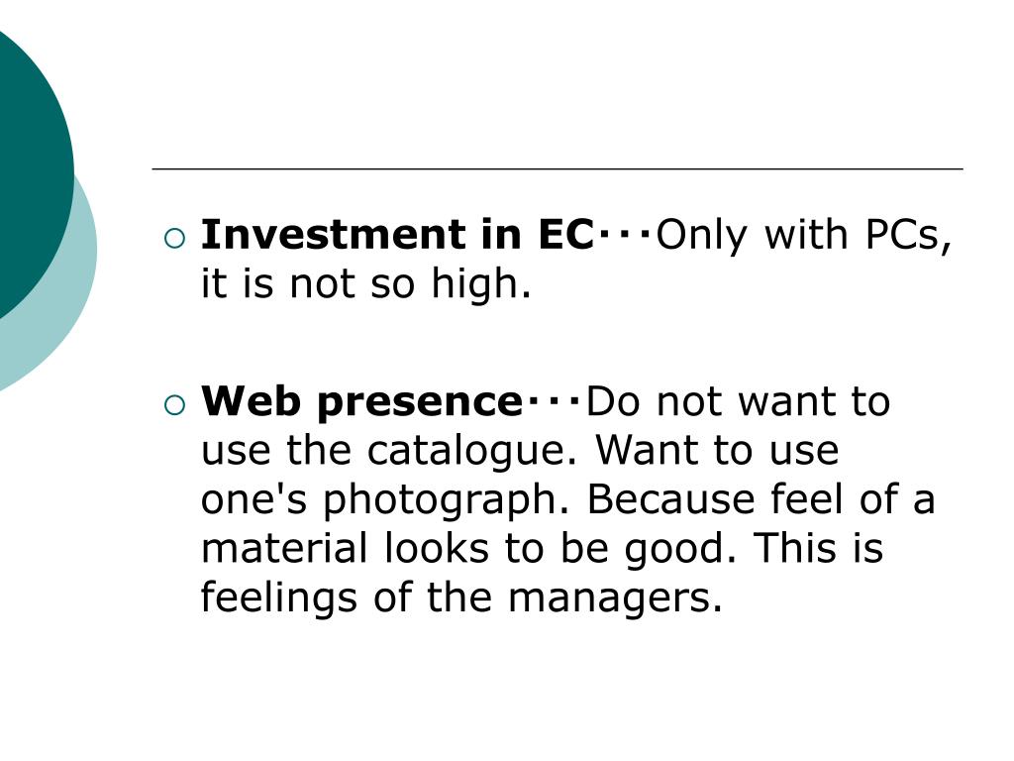Click the word 'high' in the first bullet
This screenshot has width=1014, height=761.
474,284
